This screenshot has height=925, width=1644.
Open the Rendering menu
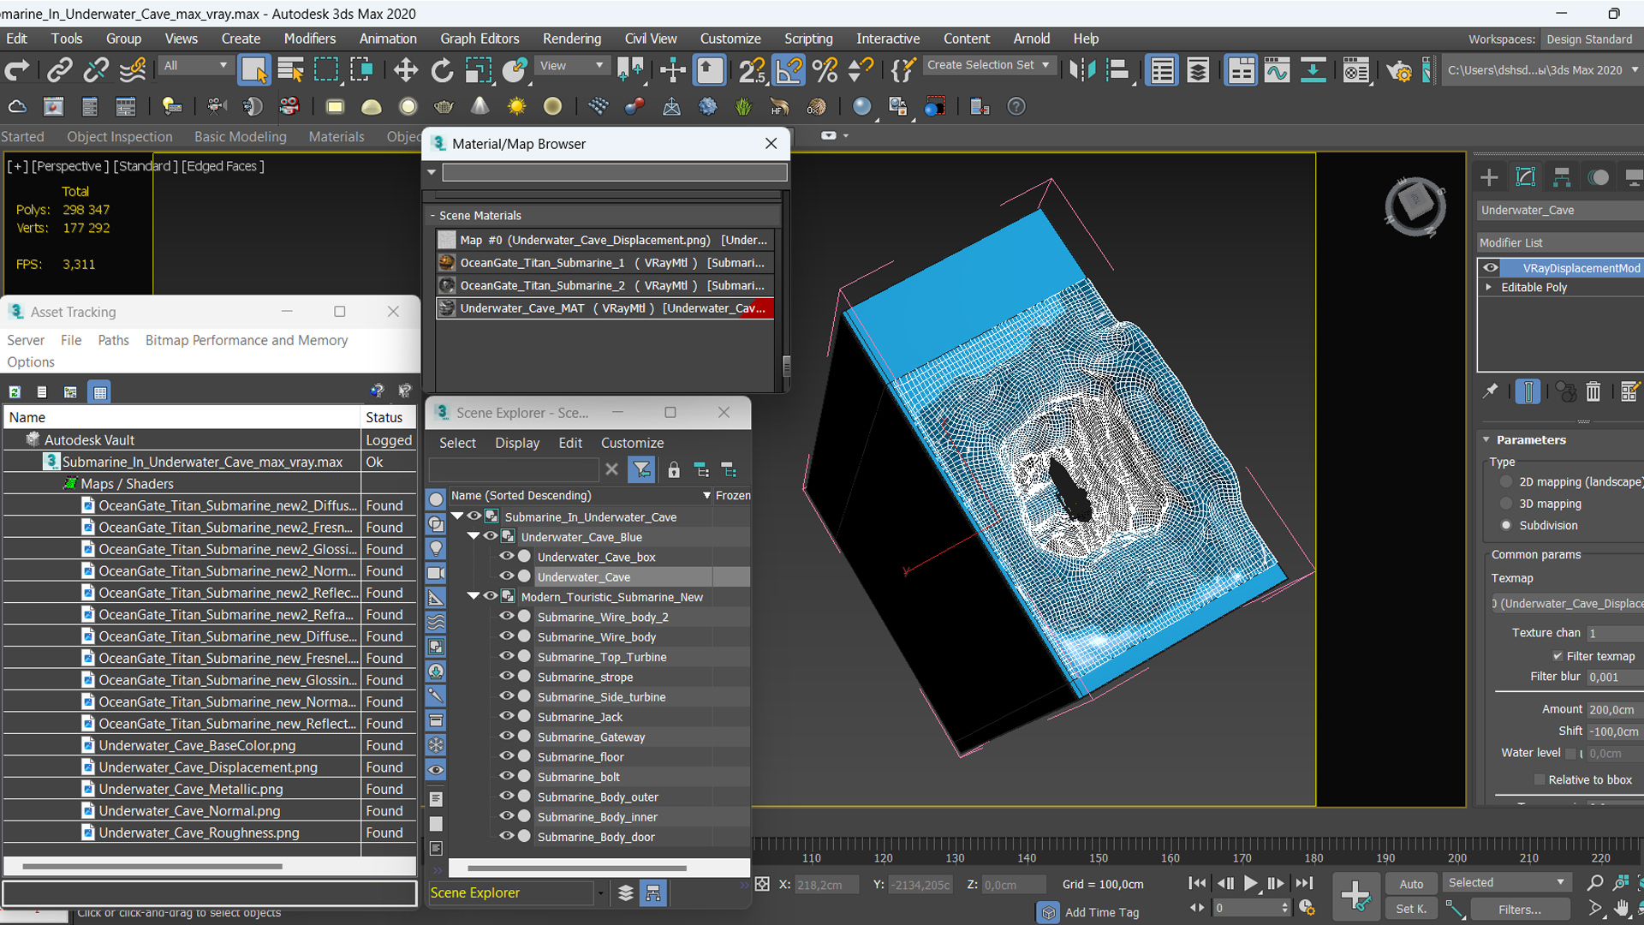pyautogui.click(x=571, y=39)
